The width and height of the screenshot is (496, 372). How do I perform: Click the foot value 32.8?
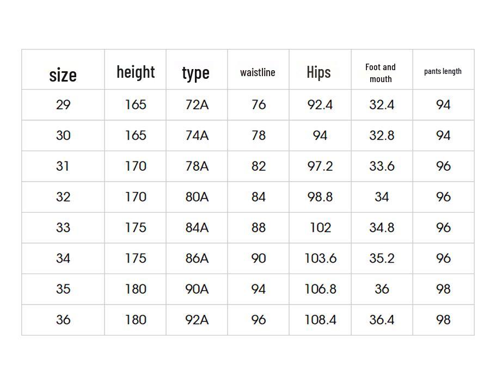(x=381, y=135)
